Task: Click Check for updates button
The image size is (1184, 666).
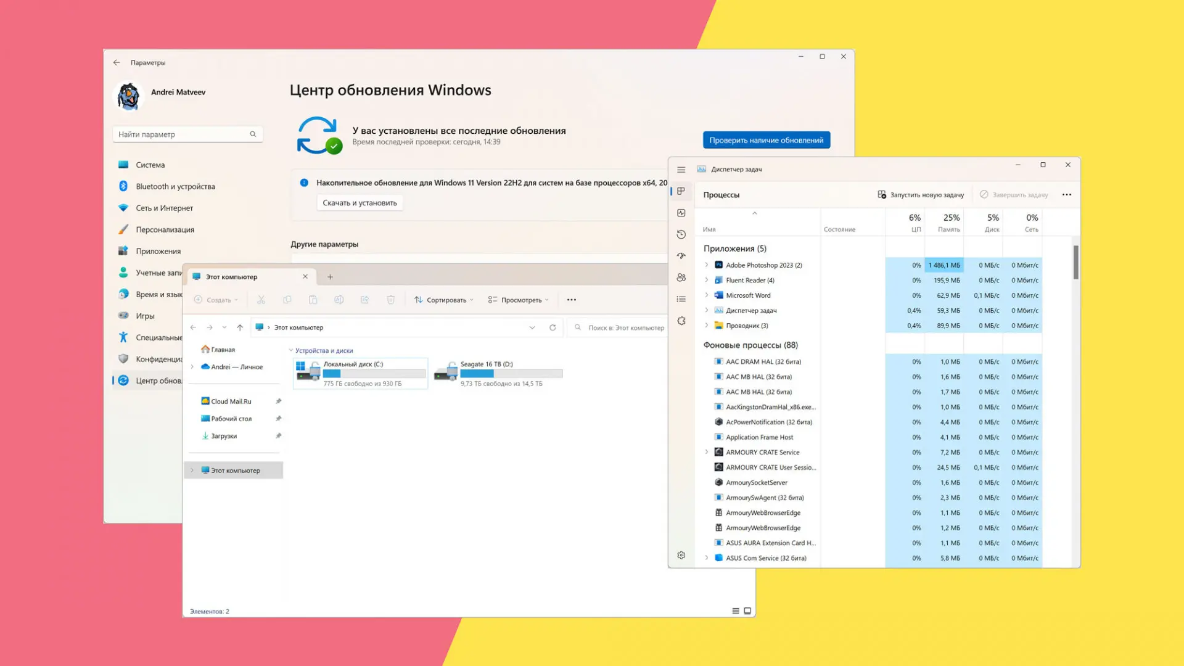Action: [767, 140]
